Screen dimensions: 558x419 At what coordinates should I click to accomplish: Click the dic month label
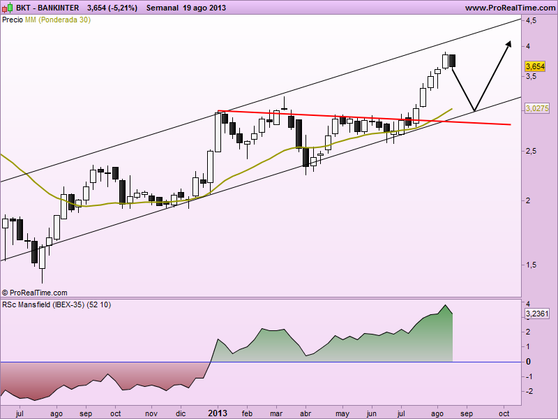pos(181,413)
